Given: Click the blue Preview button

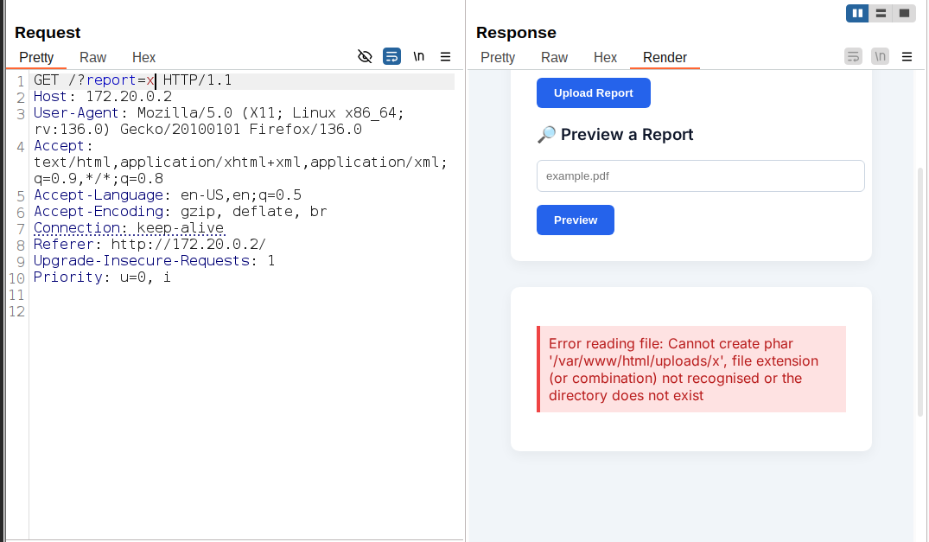Looking at the screenshot, I should (x=576, y=220).
